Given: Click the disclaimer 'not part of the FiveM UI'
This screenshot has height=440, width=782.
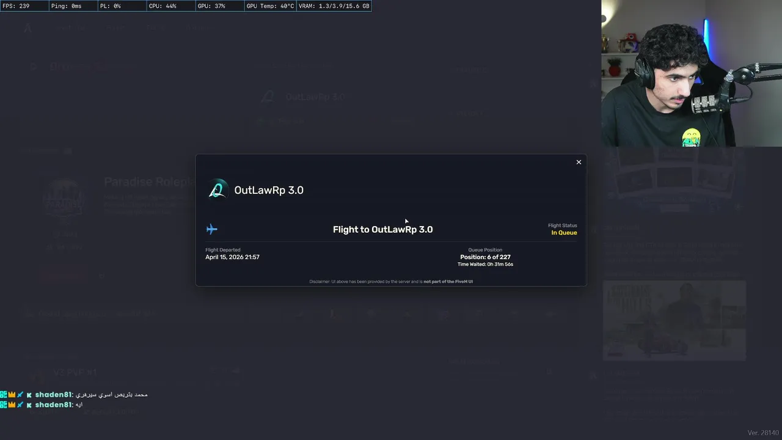Looking at the screenshot, I should click(448, 282).
